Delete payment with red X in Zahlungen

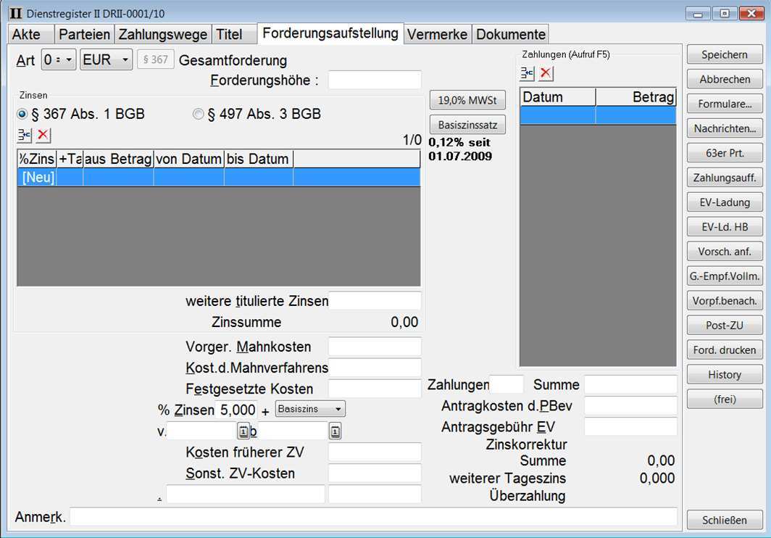pyautogui.click(x=546, y=73)
